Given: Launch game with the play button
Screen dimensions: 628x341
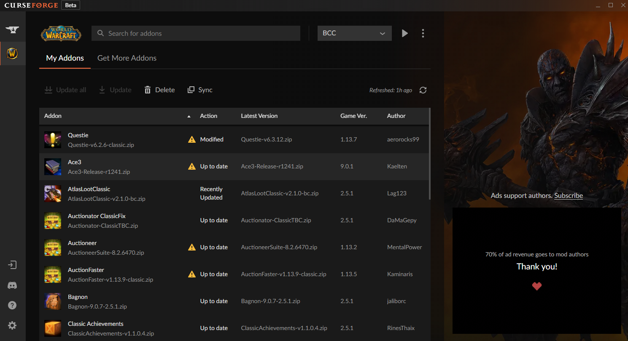Looking at the screenshot, I should [405, 33].
